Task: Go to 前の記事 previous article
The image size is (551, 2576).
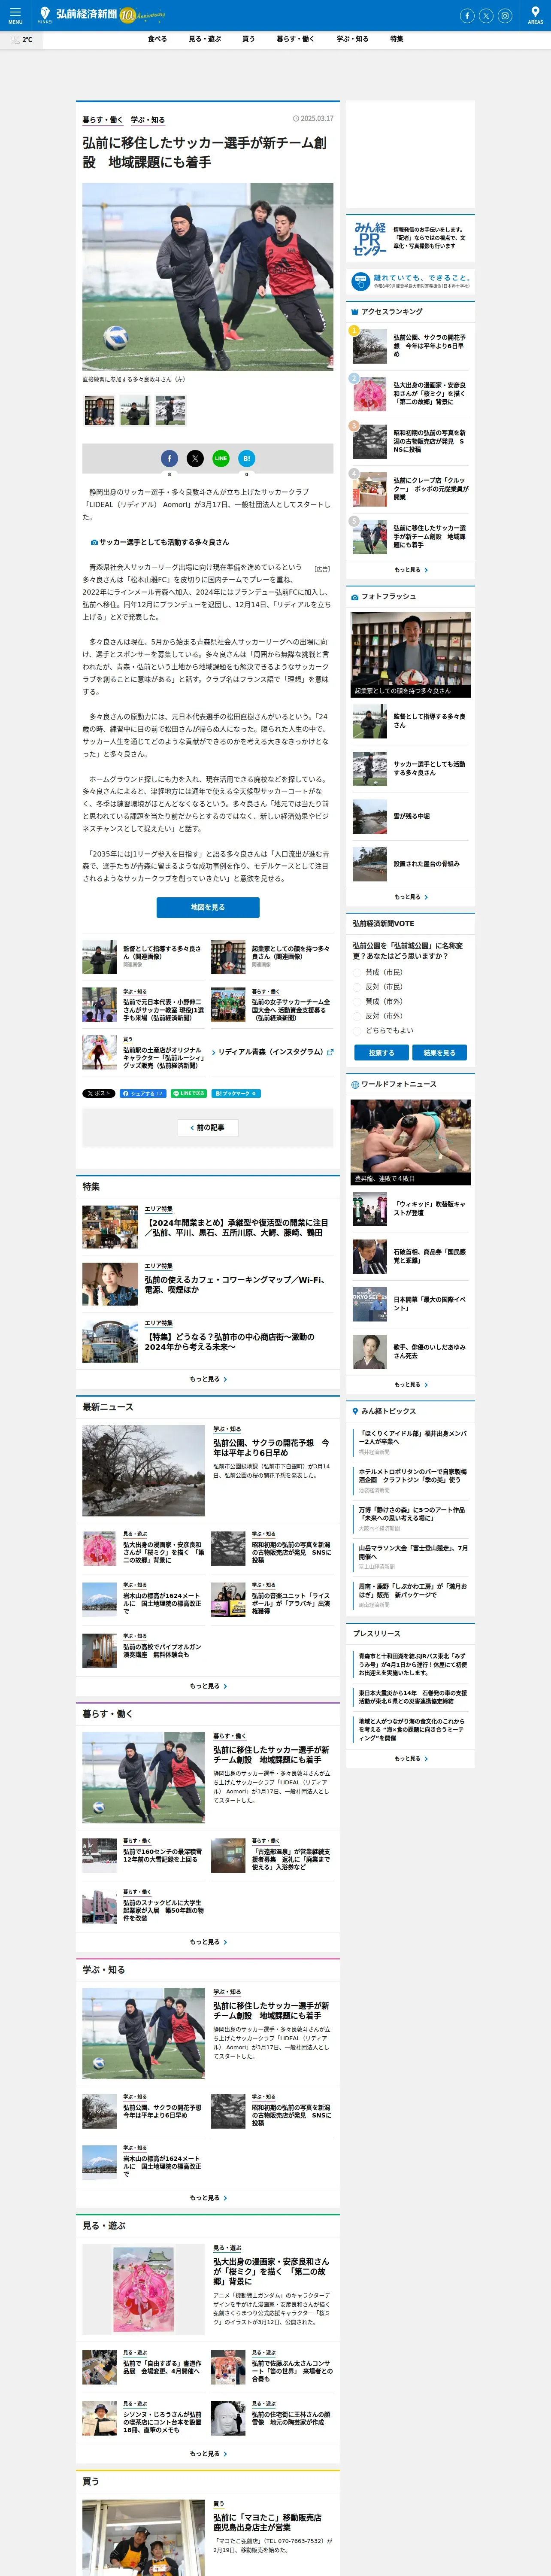Action: click(x=208, y=1127)
